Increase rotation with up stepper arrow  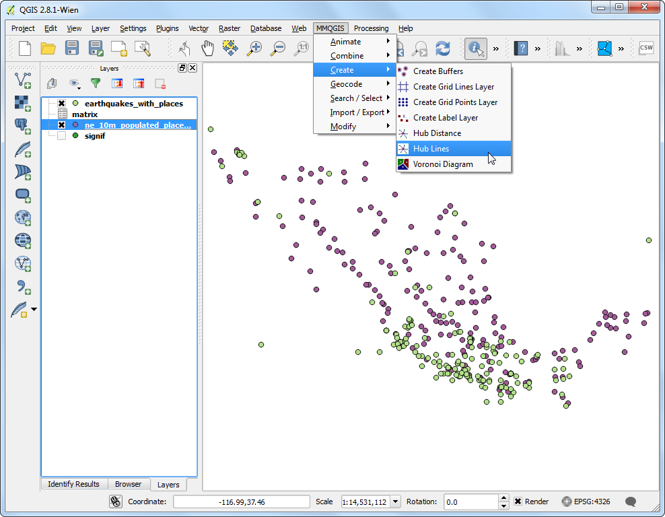pos(503,498)
